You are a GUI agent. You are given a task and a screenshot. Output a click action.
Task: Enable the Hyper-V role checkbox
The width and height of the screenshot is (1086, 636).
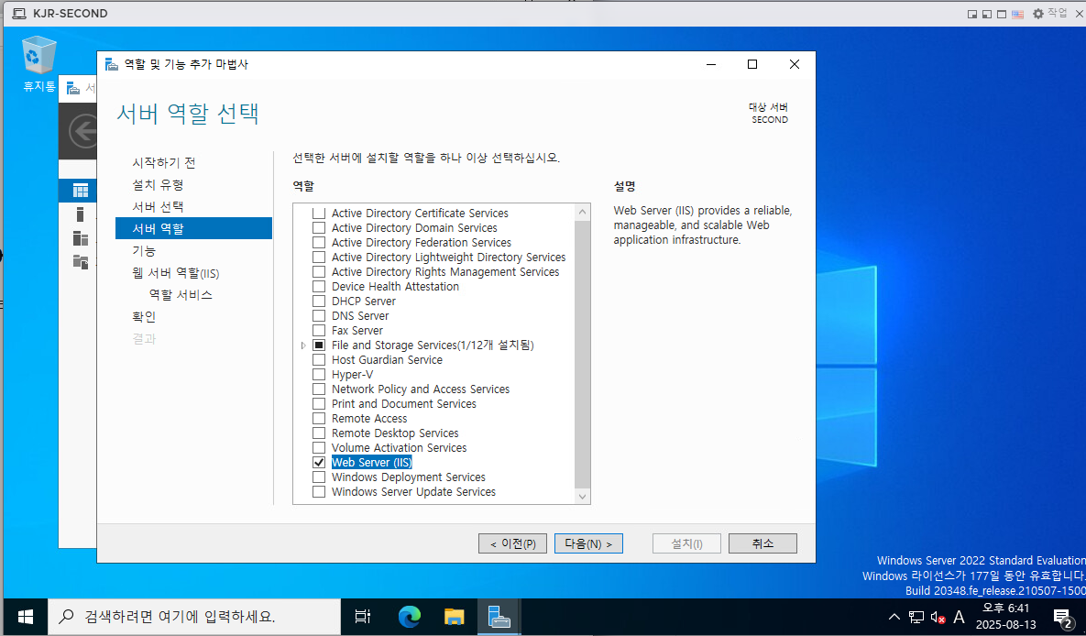[319, 375]
